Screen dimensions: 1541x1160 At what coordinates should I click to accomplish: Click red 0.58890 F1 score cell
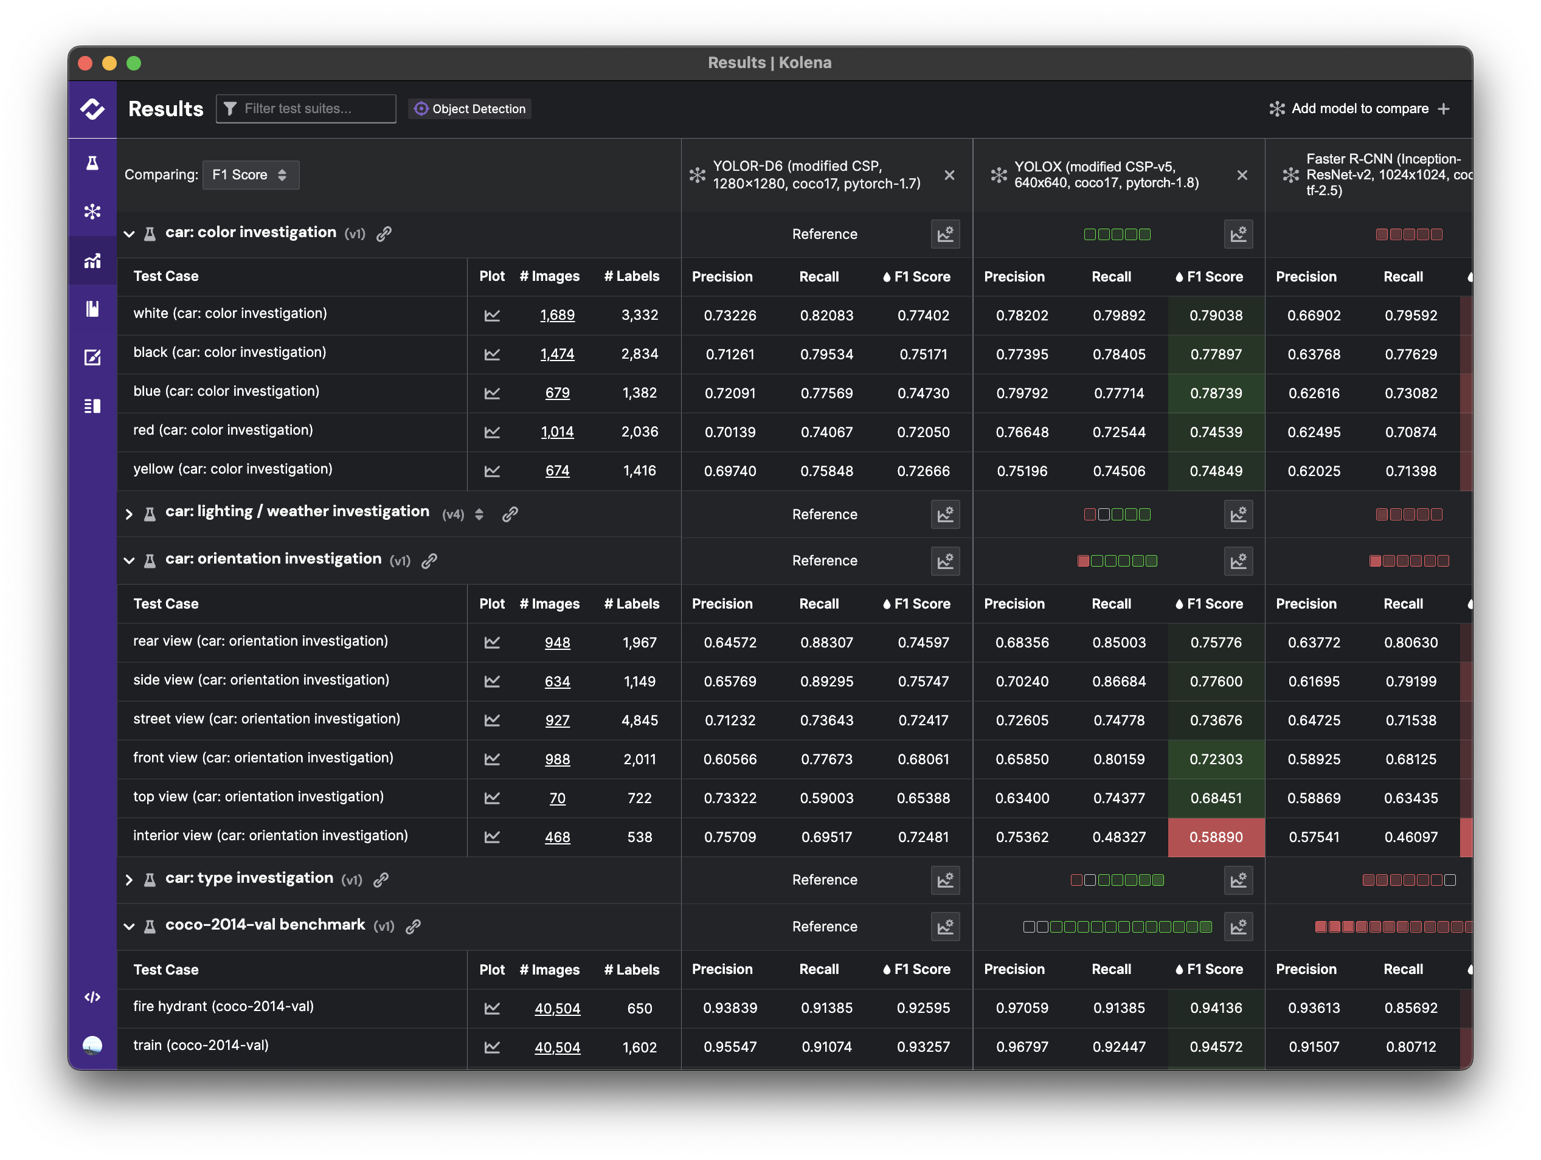(1216, 837)
